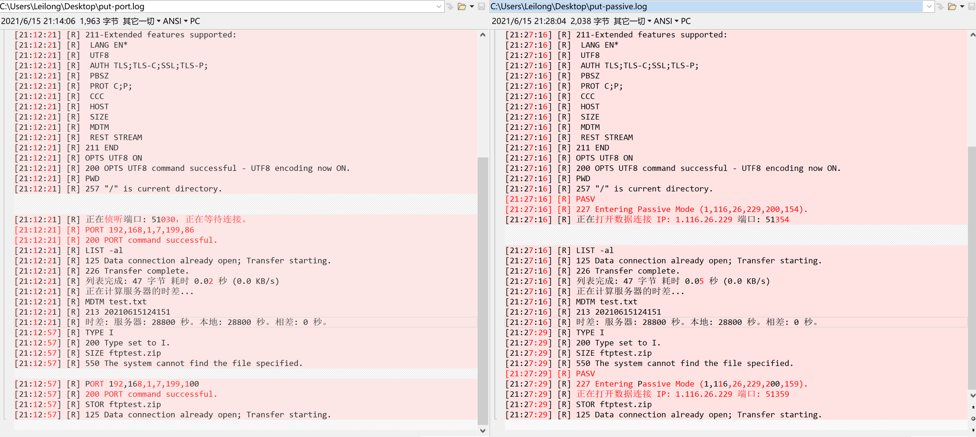
Task: Open left folder-browse options arrow
Action: (472, 7)
